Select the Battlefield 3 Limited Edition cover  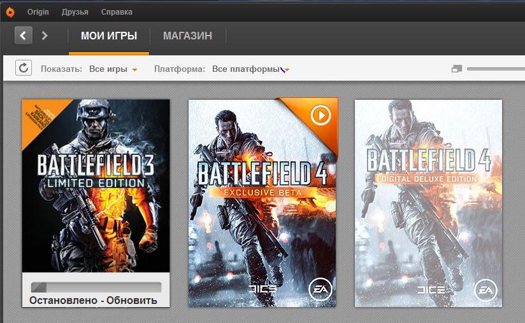click(x=96, y=186)
